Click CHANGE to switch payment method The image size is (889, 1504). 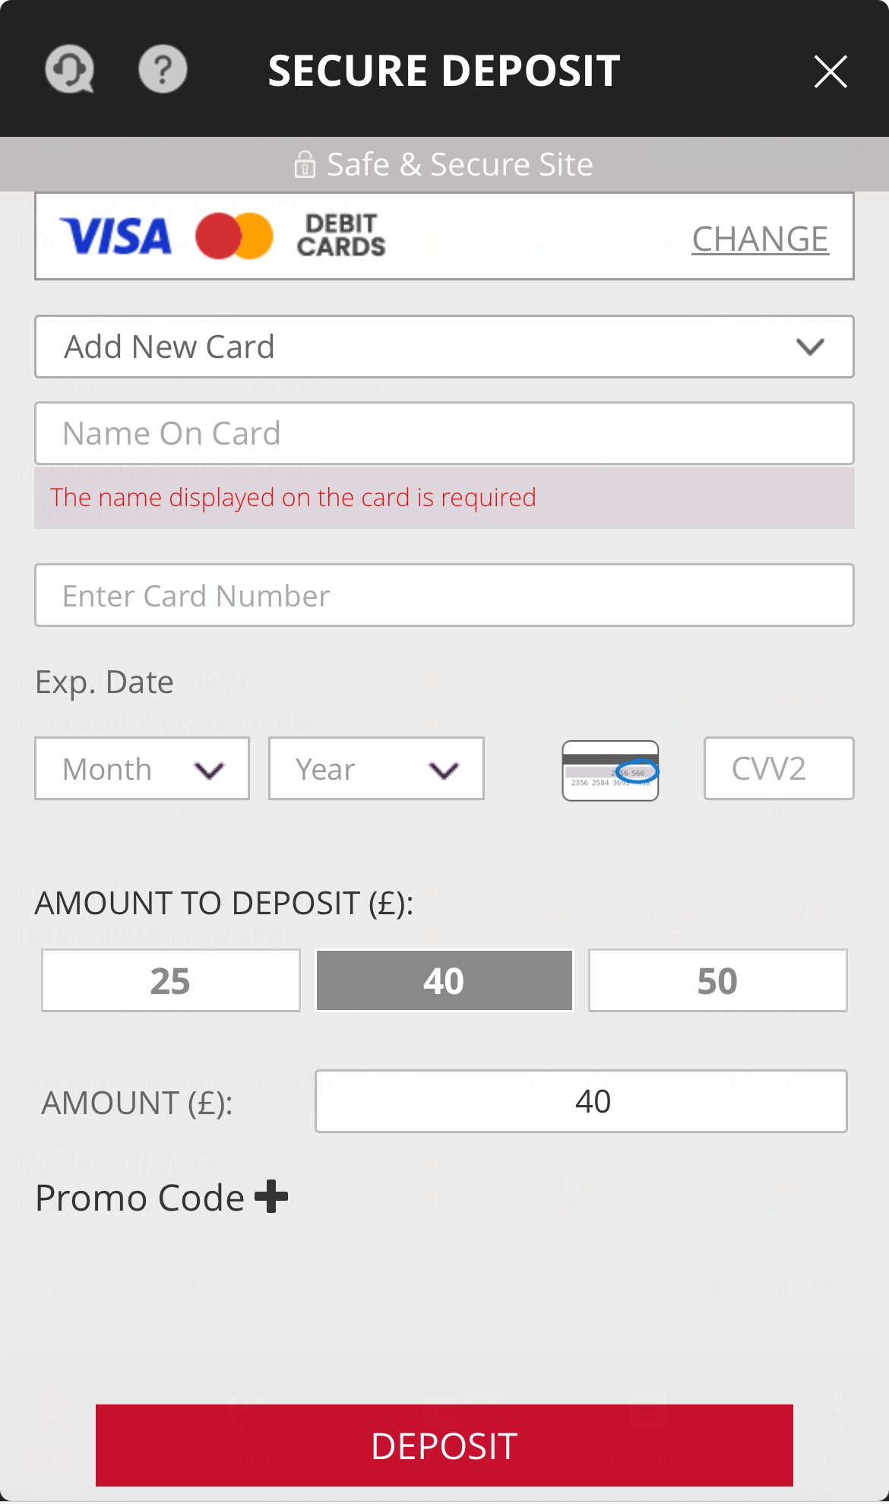[759, 239]
